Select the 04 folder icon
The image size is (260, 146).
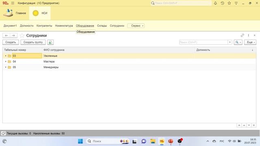click(9, 61)
